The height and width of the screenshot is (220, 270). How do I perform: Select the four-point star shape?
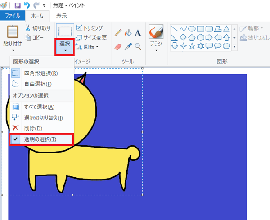[183, 46]
